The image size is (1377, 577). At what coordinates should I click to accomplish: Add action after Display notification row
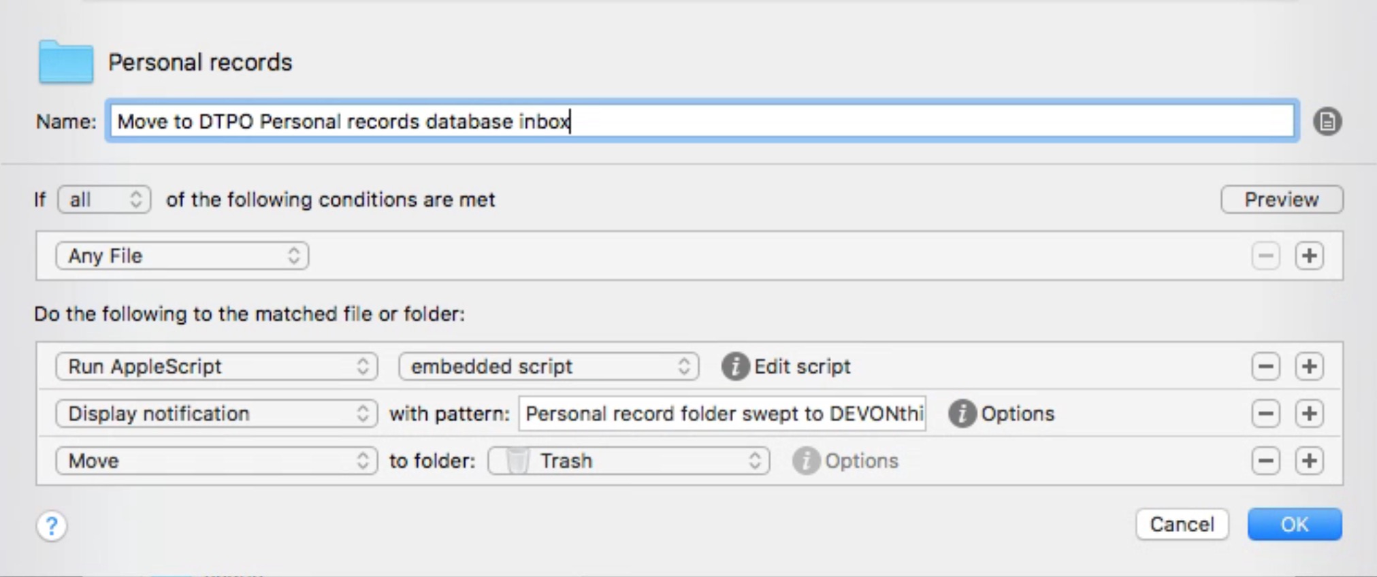coord(1309,414)
